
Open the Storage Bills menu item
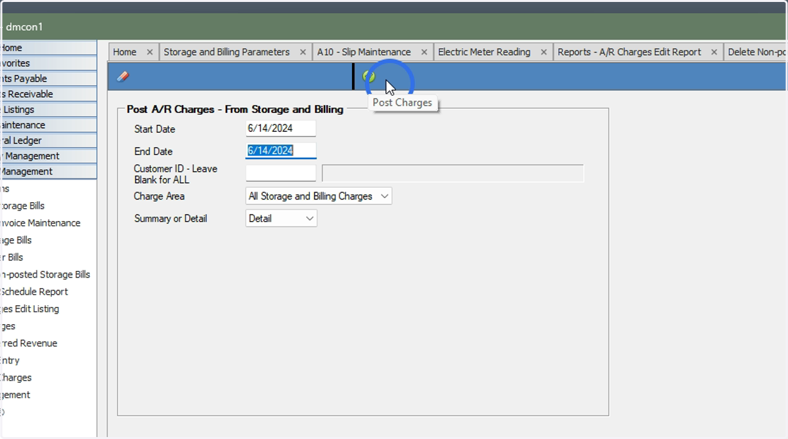click(22, 205)
